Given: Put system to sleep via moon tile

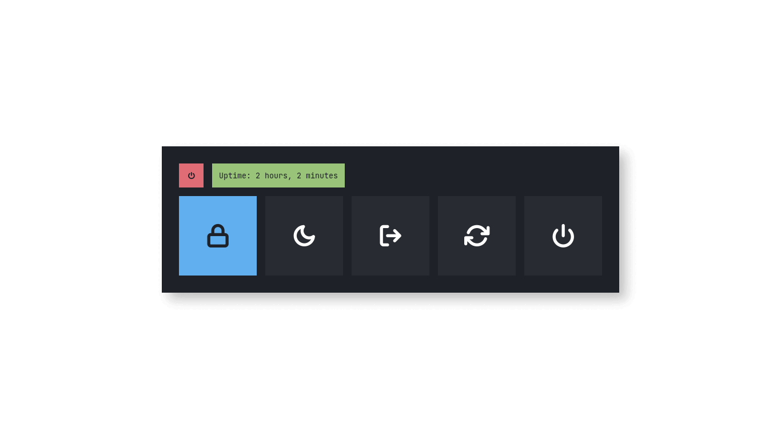Looking at the screenshot, I should 304,236.
